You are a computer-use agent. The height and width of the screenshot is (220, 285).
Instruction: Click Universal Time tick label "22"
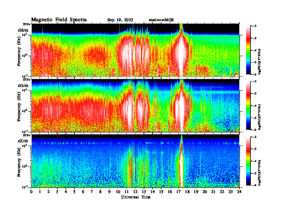pyautogui.click(x=222, y=192)
